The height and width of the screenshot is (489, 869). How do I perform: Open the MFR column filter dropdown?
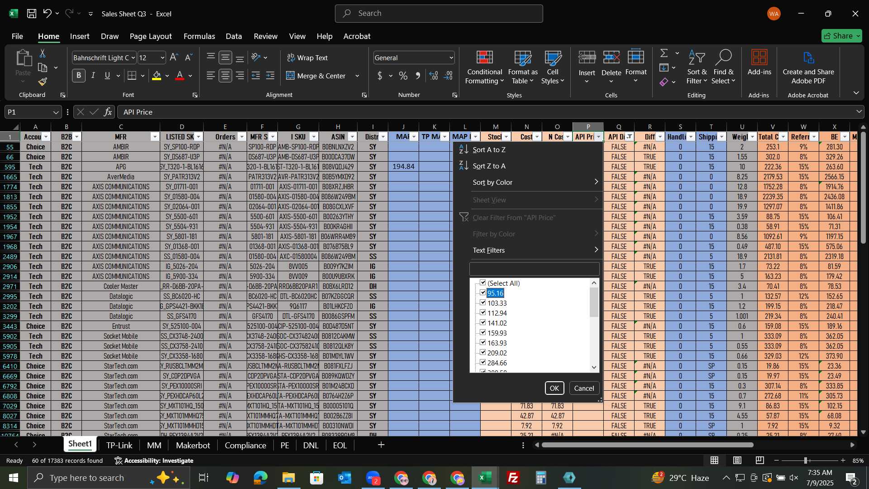[155, 137]
